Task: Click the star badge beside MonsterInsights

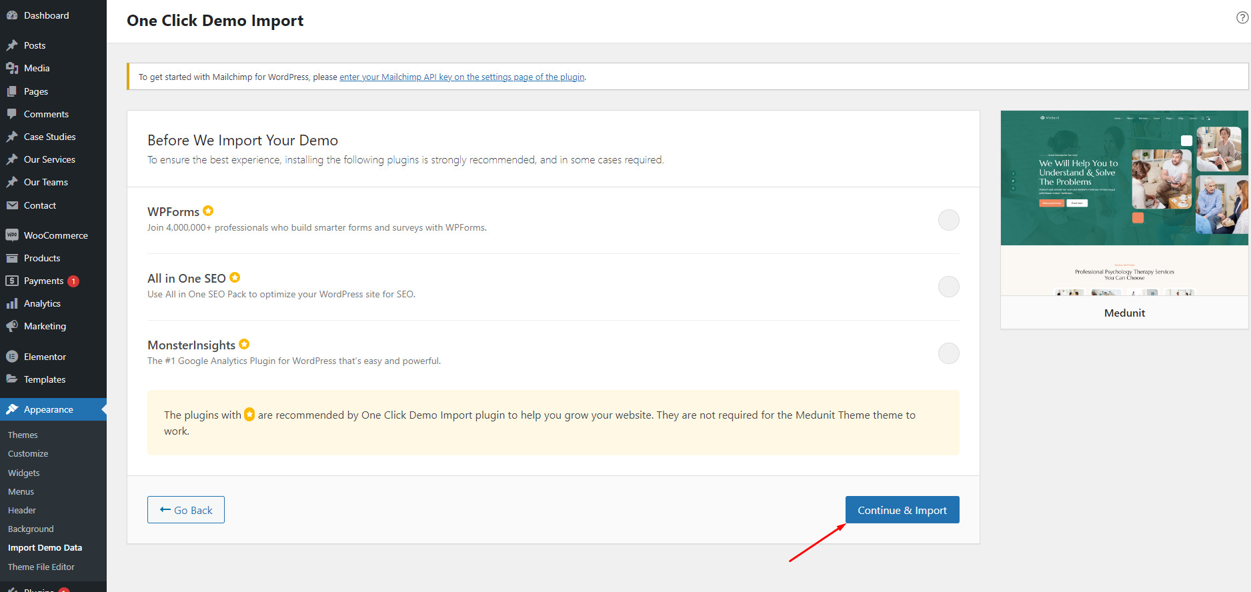Action: pyautogui.click(x=244, y=344)
